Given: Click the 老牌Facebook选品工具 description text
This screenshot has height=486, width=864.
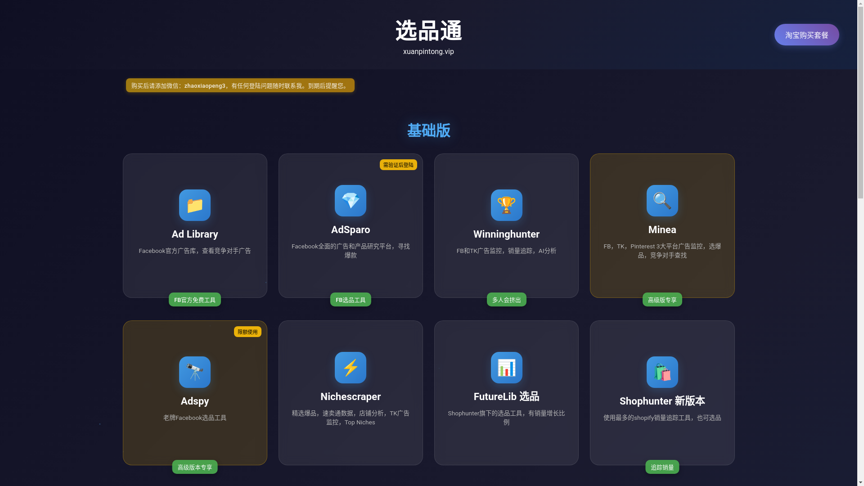Looking at the screenshot, I should tap(195, 418).
